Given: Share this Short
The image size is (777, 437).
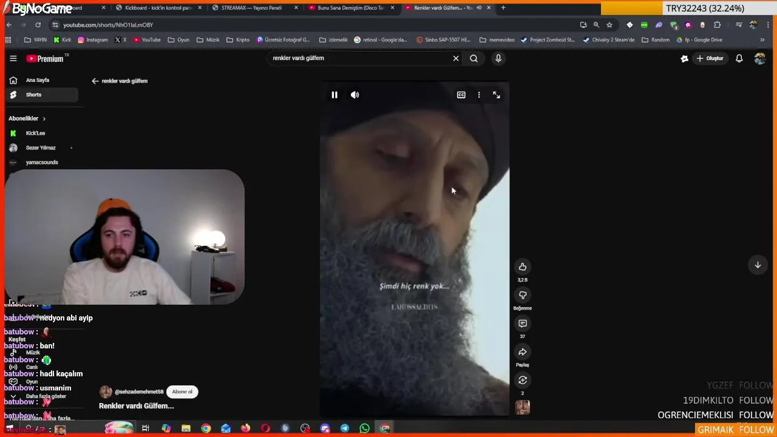Looking at the screenshot, I should 523,352.
